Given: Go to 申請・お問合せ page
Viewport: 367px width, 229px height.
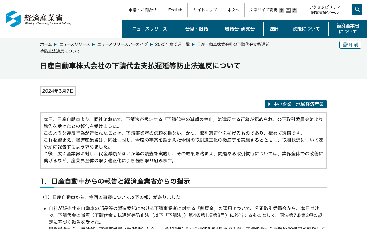Looking at the screenshot, I should (143, 10).
